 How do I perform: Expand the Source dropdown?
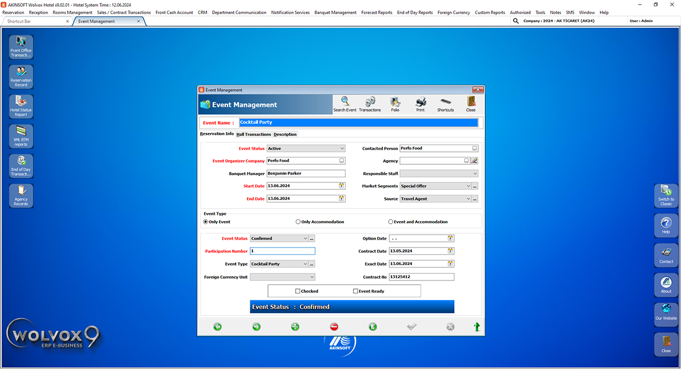468,199
